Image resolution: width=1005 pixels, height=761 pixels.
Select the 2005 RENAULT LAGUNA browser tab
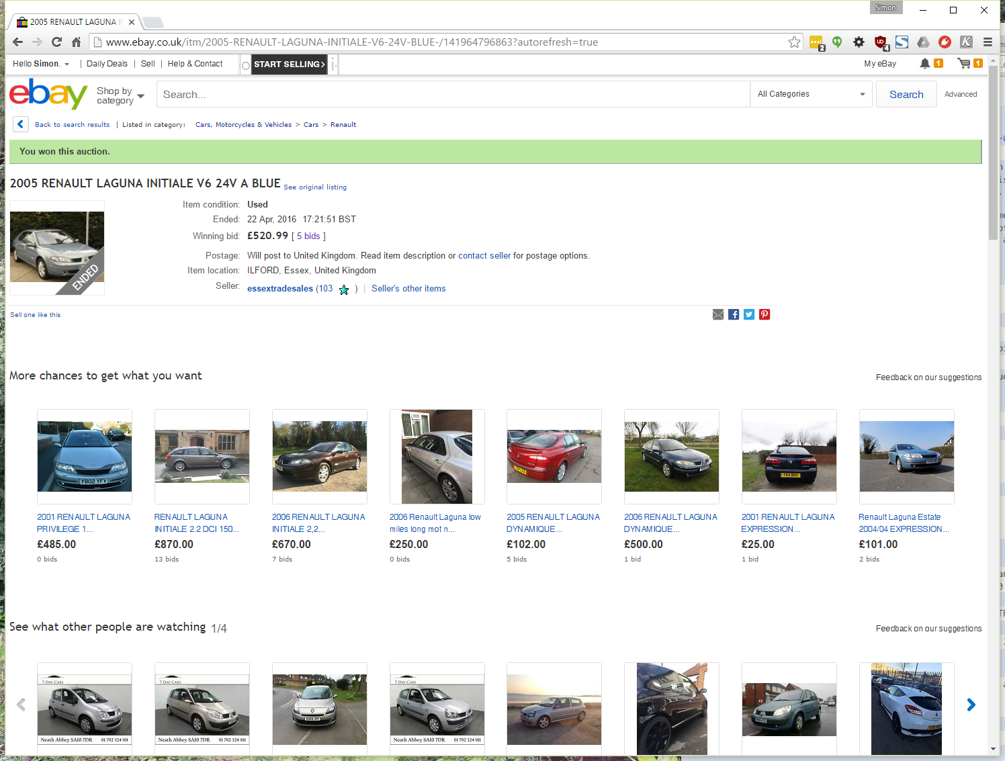click(x=75, y=21)
